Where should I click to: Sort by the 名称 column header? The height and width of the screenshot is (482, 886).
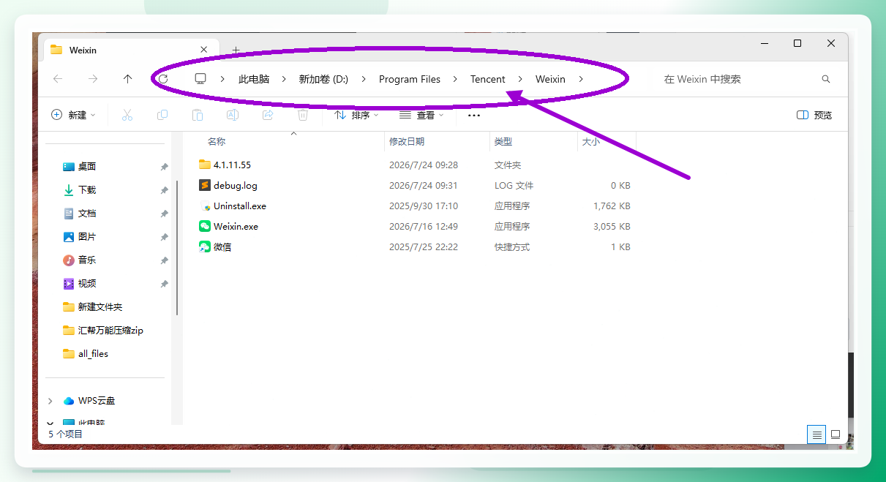coord(216,142)
